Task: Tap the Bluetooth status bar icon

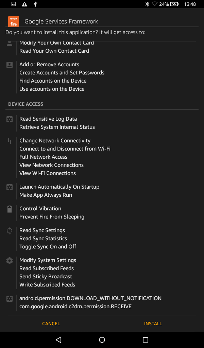Action: tap(147, 4)
